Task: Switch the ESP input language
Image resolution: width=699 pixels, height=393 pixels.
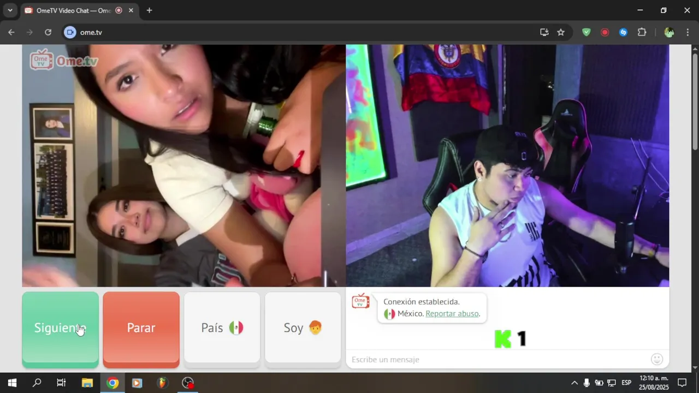Action: (626, 383)
